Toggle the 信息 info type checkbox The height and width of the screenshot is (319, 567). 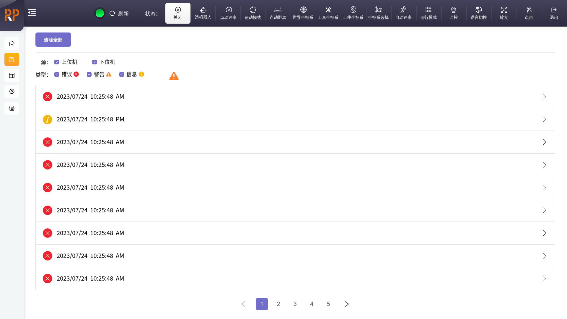pos(122,74)
